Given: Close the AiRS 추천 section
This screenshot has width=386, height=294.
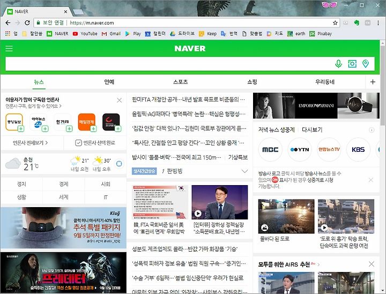Looking at the screenshot, I should point(372,264).
